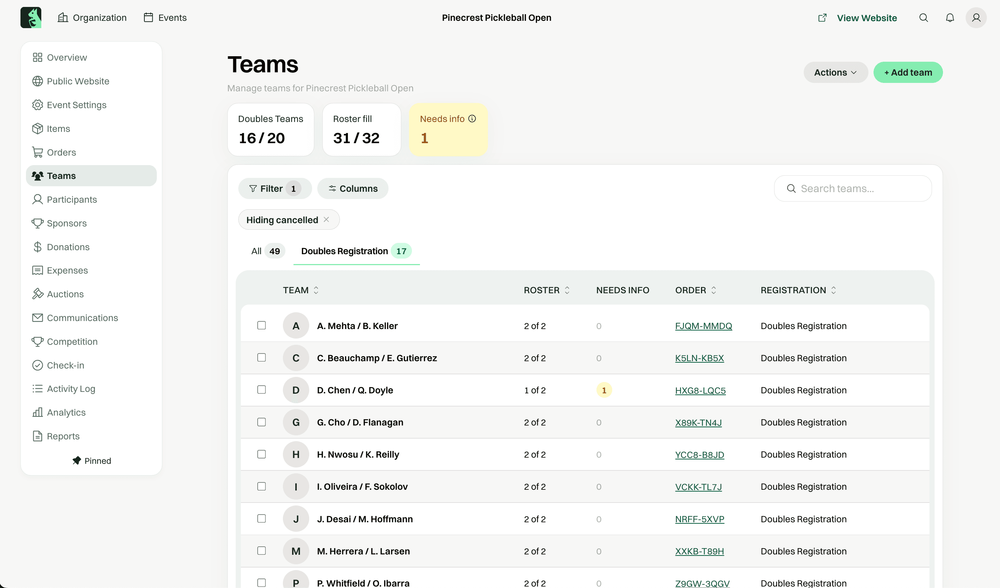Click the Add team button
1000x588 pixels.
[908, 73]
